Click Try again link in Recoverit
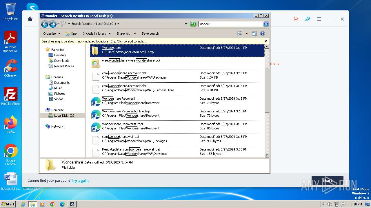Viewport: 371px width, 208px height. (80, 181)
